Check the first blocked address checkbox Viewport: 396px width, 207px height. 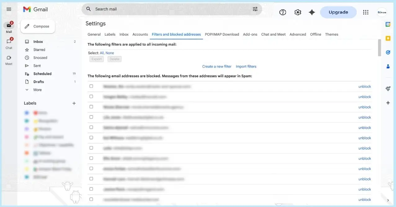[91, 86]
